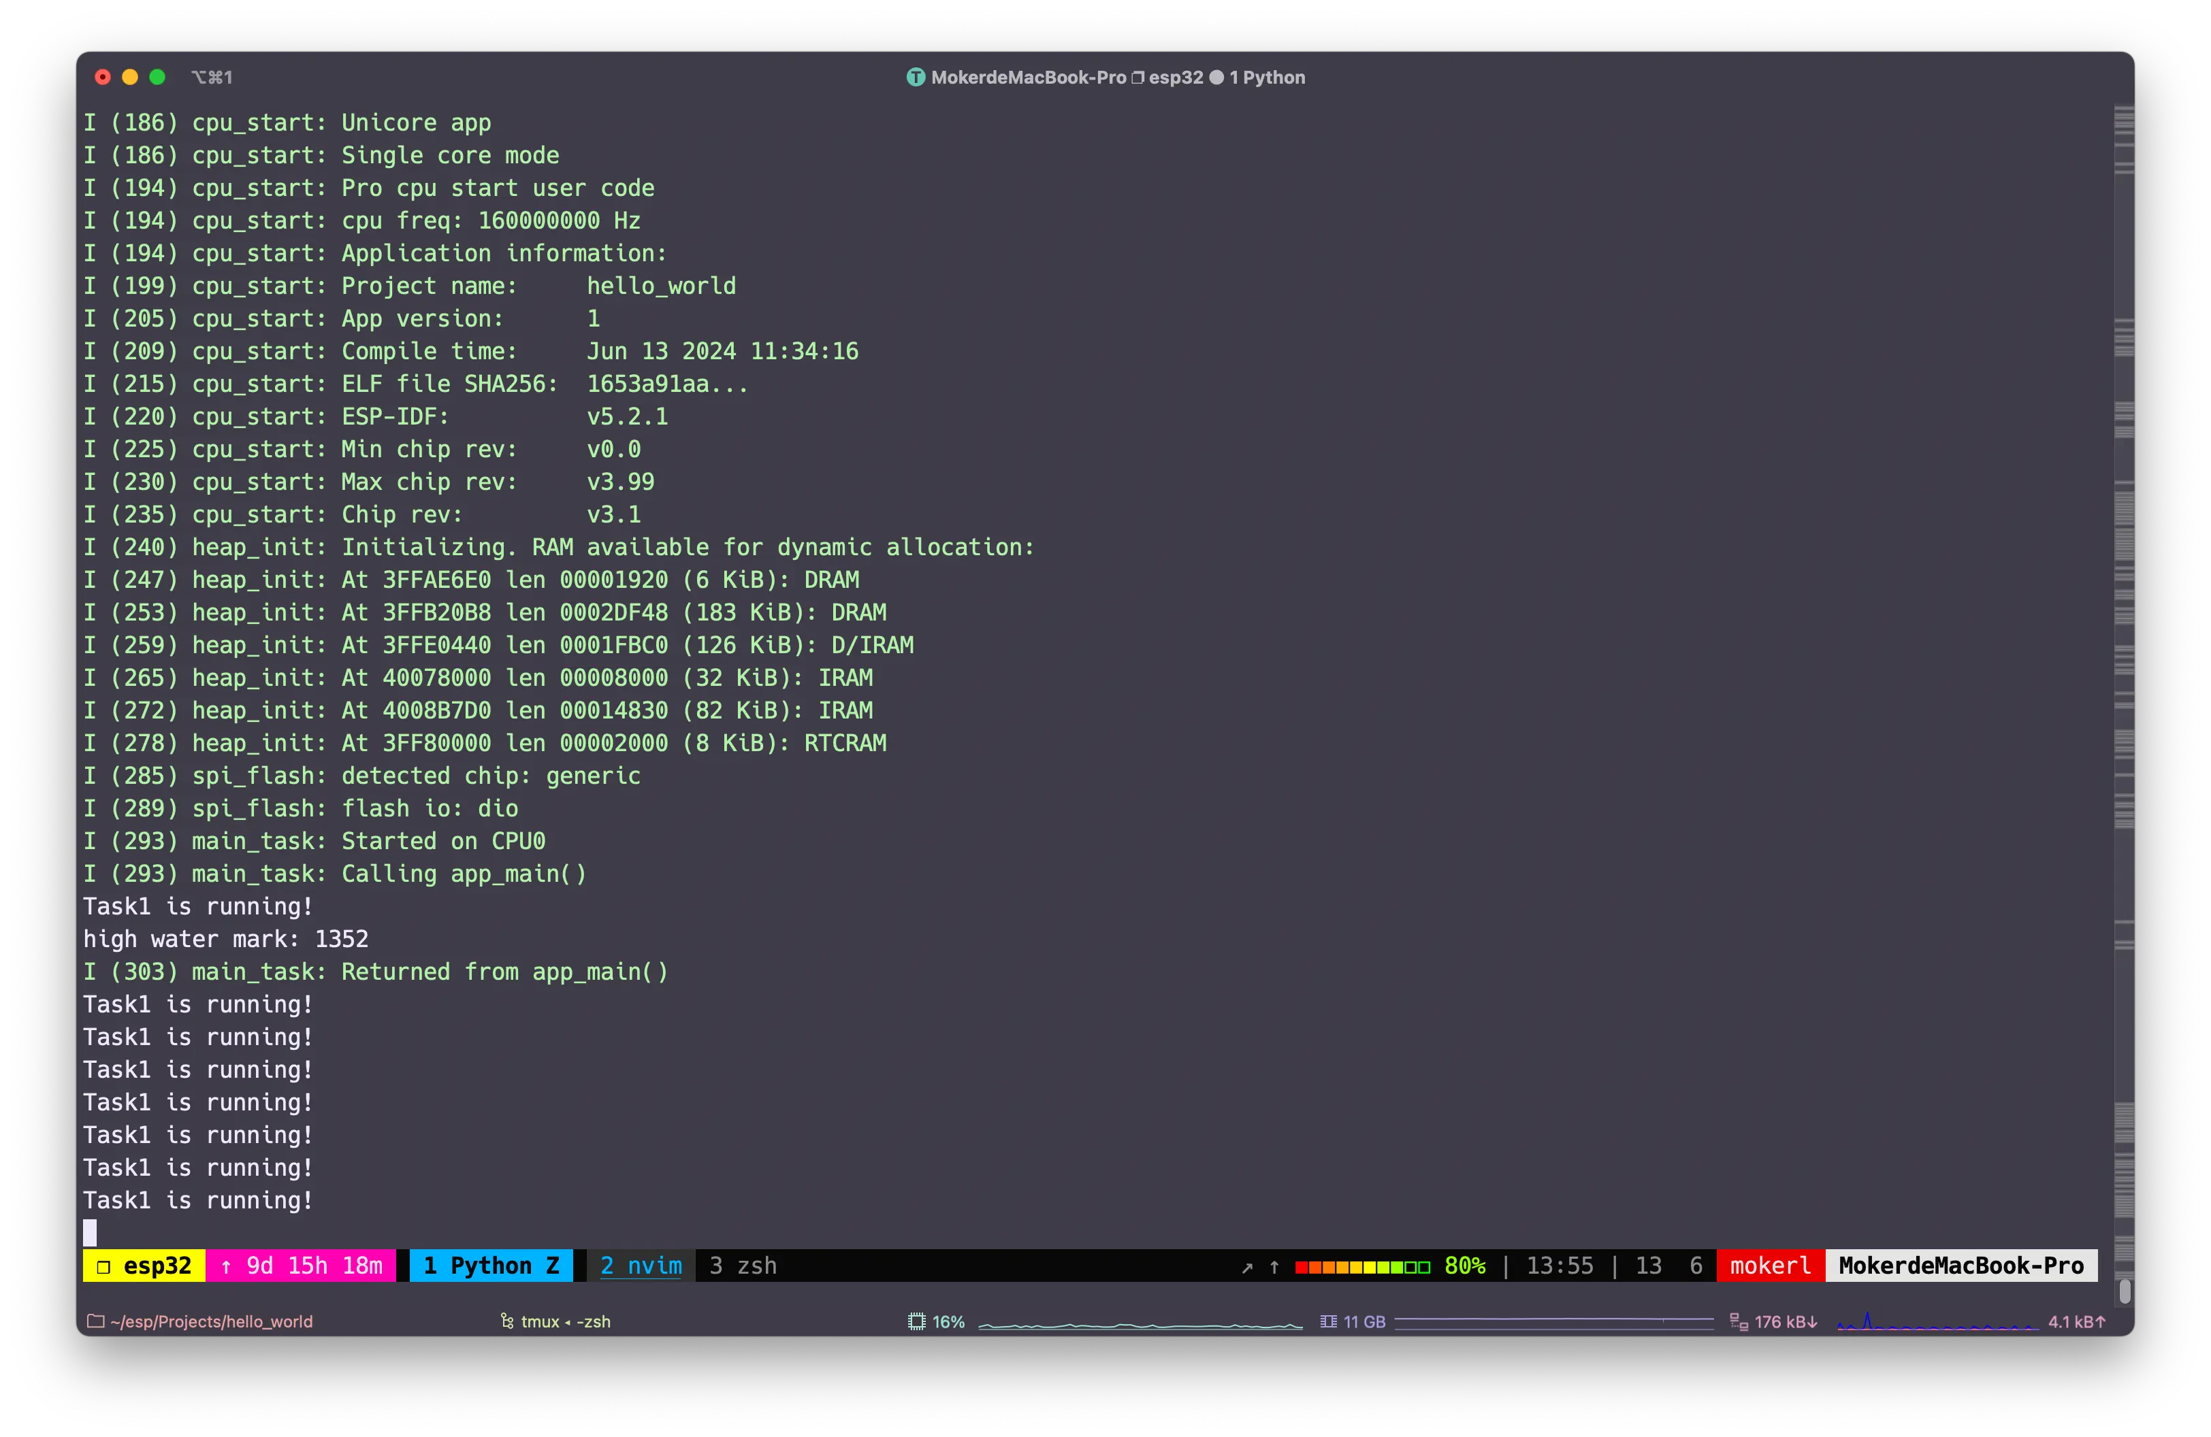Click the 'Started on CPU0' log line
The height and width of the screenshot is (1437, 2211).
(x=314, y=840)
